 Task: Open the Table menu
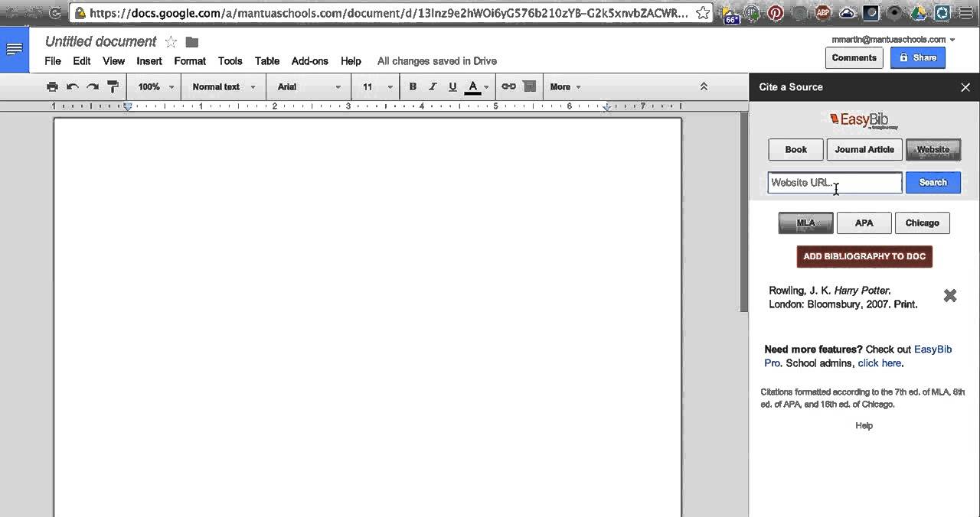click(267, 61)
